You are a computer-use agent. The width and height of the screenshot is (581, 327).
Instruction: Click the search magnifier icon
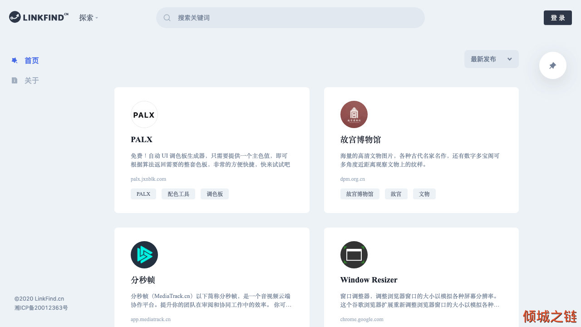click(x=167, y=18)
